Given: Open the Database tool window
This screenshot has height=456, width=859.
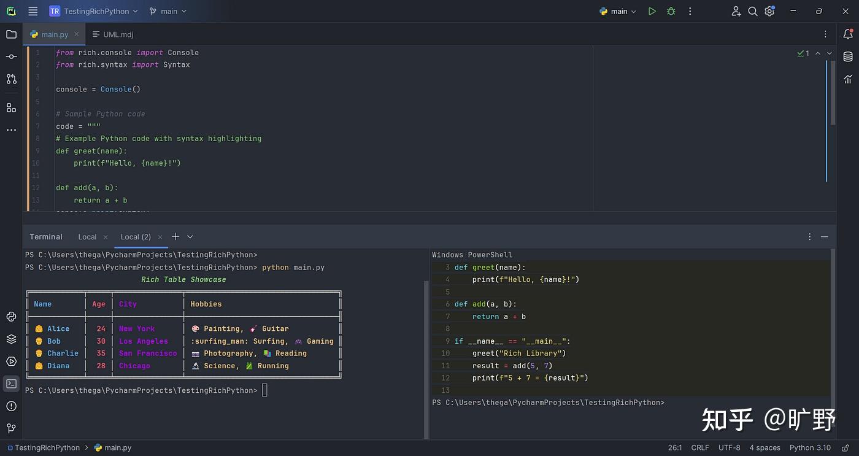Looking at the screenshot, I should (x=848, y=56).
